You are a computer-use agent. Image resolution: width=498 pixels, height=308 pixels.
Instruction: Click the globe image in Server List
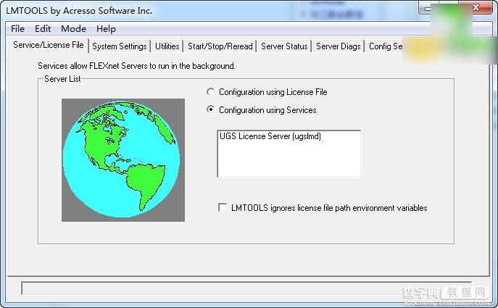[x=123, y=160]
